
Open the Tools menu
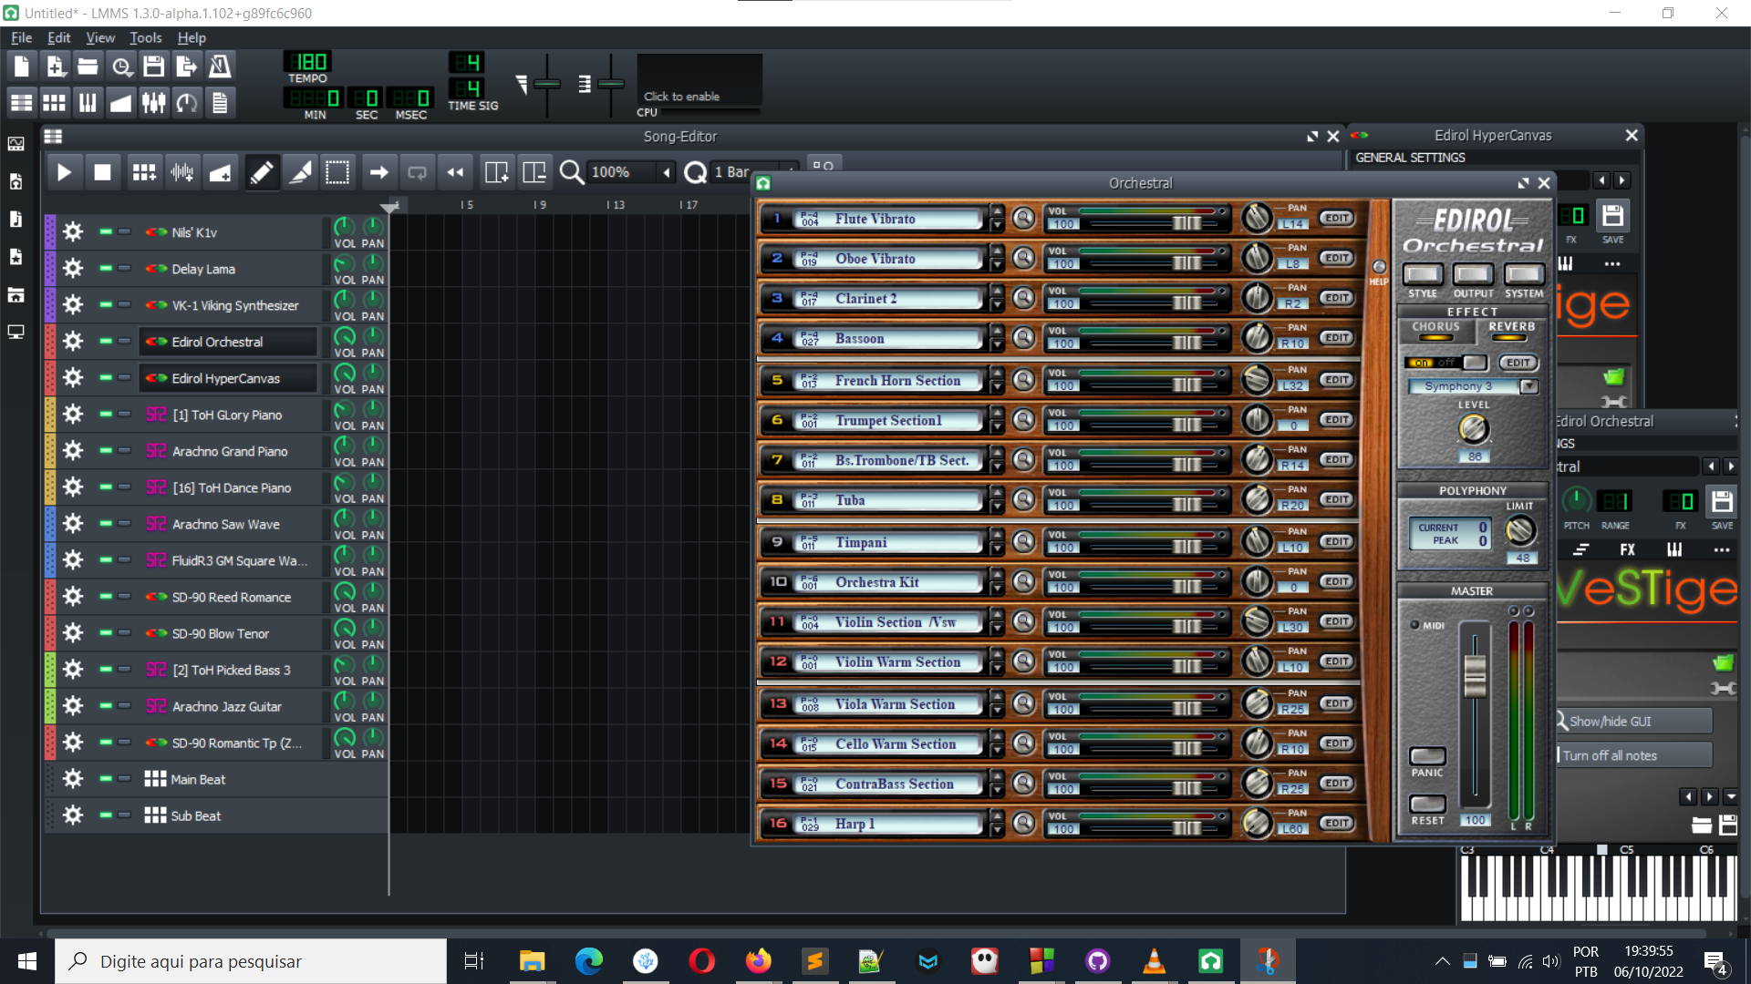click(145, 37)
